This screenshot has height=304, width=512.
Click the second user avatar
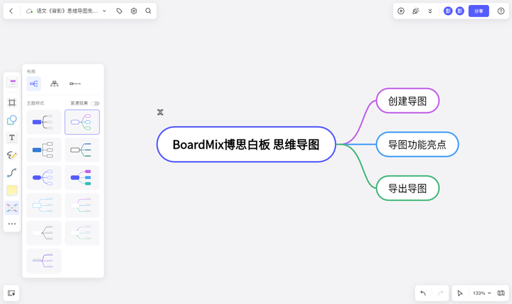[460, 11]
